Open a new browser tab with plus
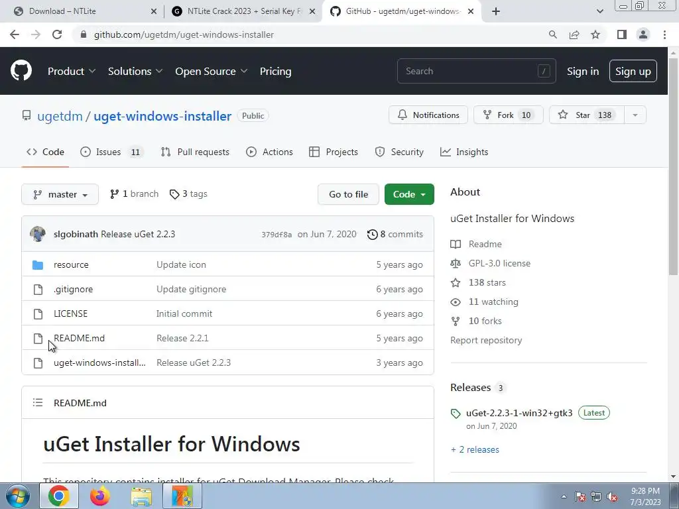Viewport: 679px width, 509px height. 496,11
